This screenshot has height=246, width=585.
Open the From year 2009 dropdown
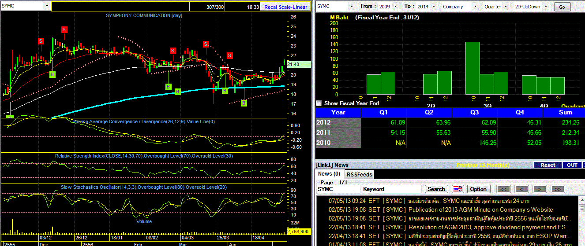click(x=395, y=7)
